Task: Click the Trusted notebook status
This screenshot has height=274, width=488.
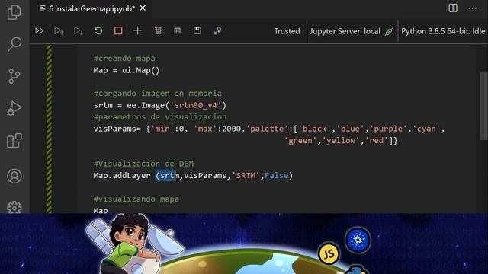Action: click(x=287, y=31)
